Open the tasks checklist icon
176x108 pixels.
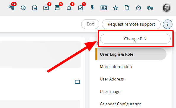[81, 8]
